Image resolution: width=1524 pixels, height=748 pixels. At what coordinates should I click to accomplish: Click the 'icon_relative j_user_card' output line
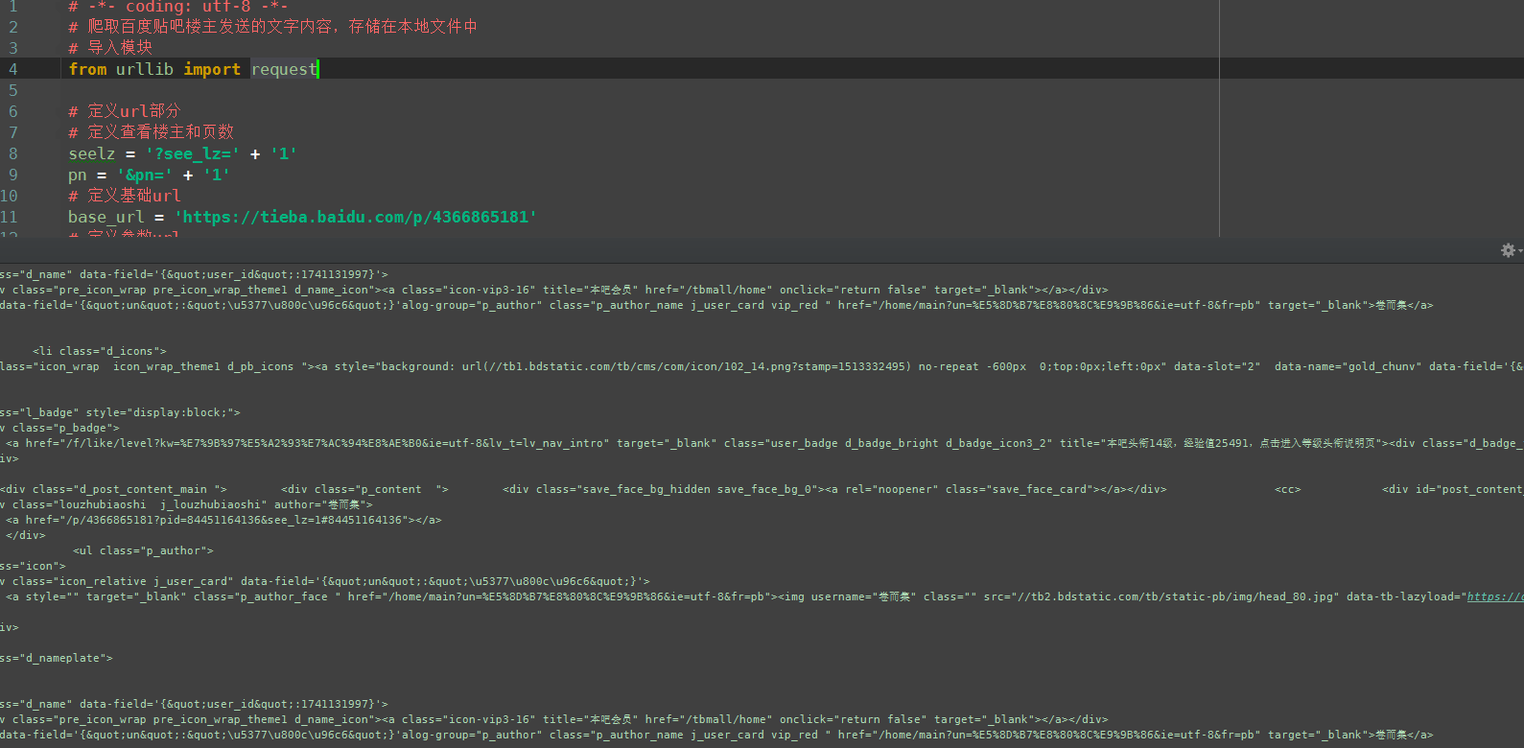pyautogui.click(x=325, y=581)
